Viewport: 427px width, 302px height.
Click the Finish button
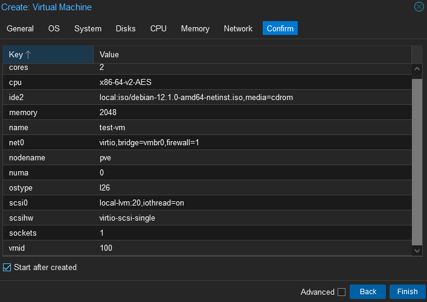[x=407, y=292]
